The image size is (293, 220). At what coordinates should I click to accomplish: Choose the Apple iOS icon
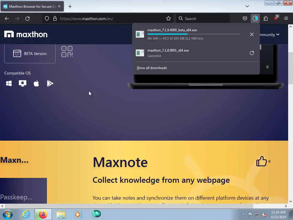pos(36,83)
